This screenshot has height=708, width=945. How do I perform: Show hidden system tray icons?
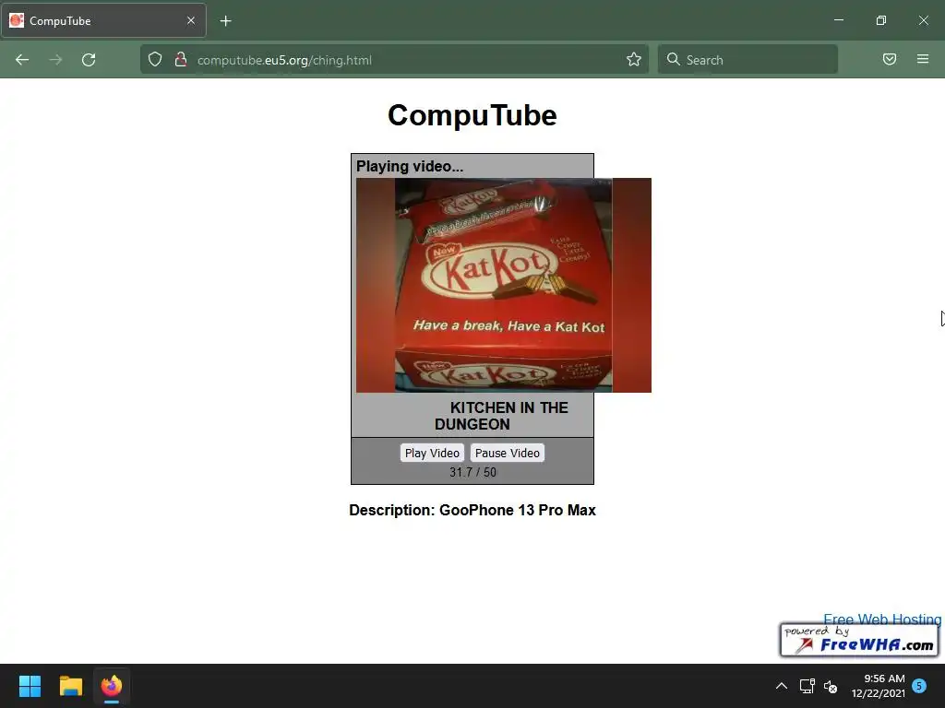[781, 686]
